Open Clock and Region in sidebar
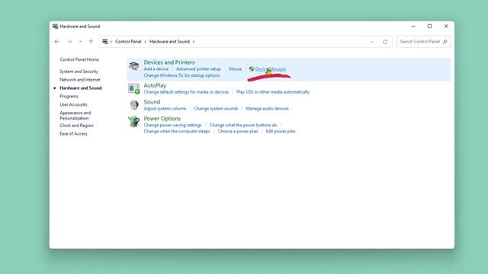Viewport: 488px width, 274px height. (76, 126)
